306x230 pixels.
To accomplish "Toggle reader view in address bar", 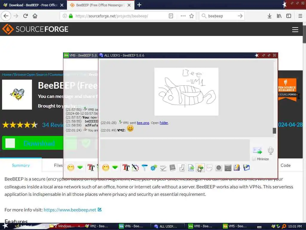I will (171, 16).
